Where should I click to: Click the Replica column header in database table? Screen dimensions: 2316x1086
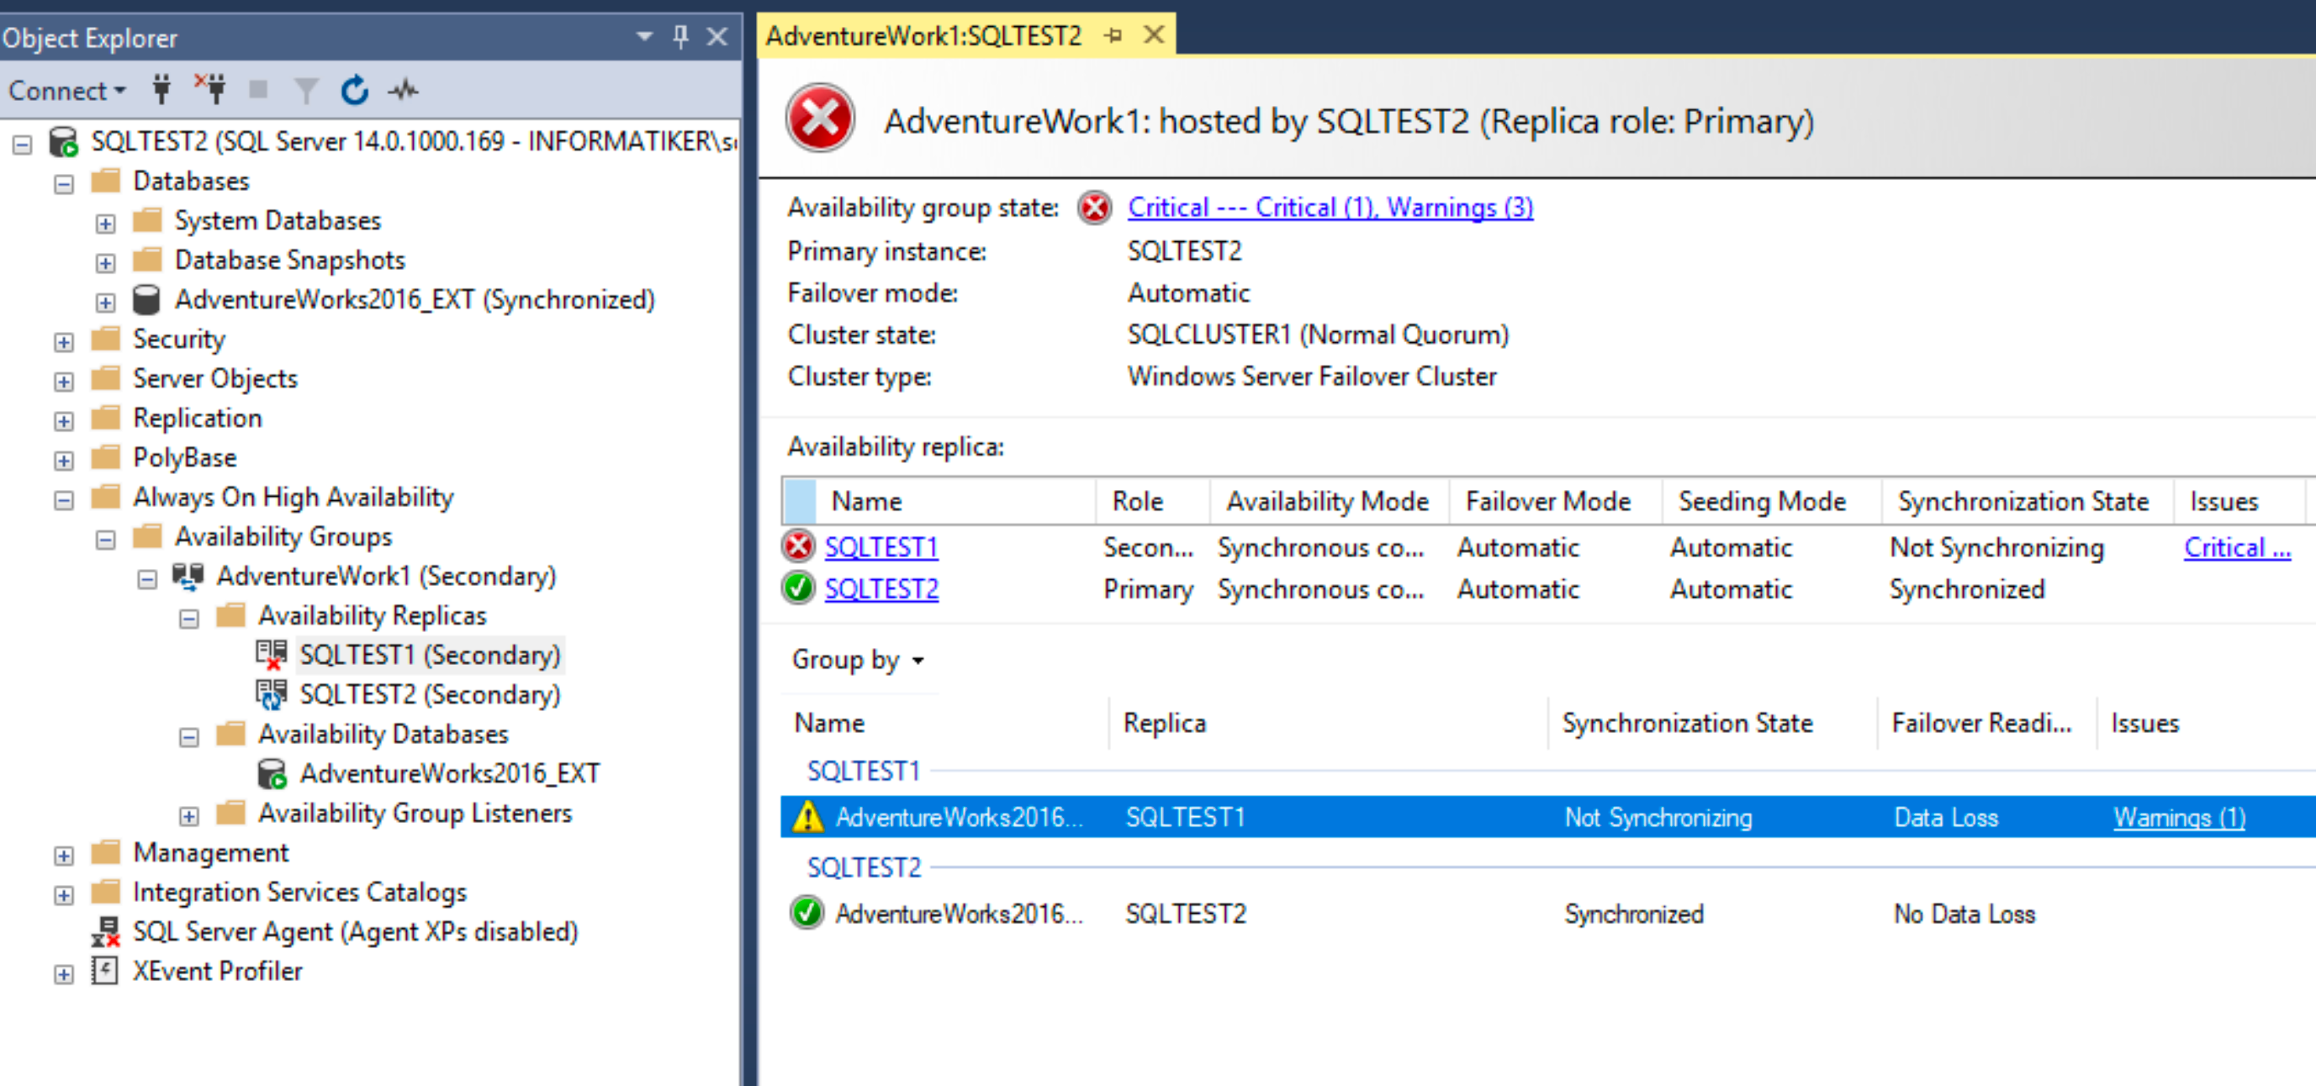click(x=1327, y=724)
